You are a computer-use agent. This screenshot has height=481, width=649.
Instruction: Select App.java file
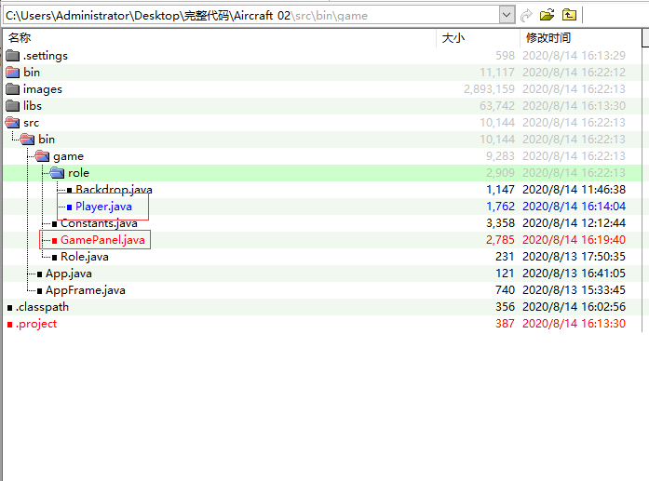tap(69, 274)
